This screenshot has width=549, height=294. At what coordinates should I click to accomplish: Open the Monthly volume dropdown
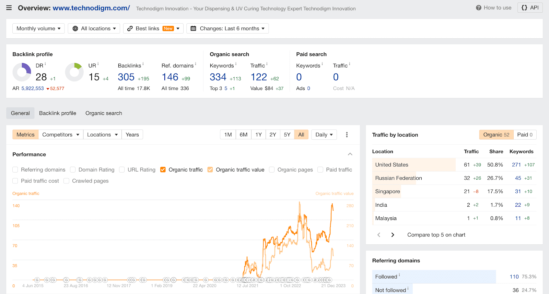tap(38, 28)
